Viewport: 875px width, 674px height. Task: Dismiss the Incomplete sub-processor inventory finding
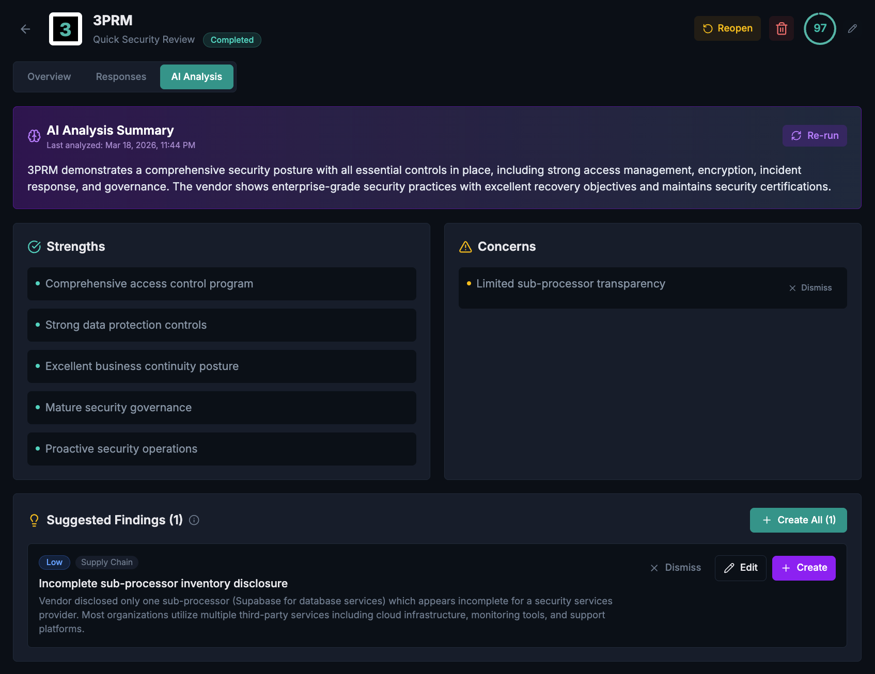676,568
